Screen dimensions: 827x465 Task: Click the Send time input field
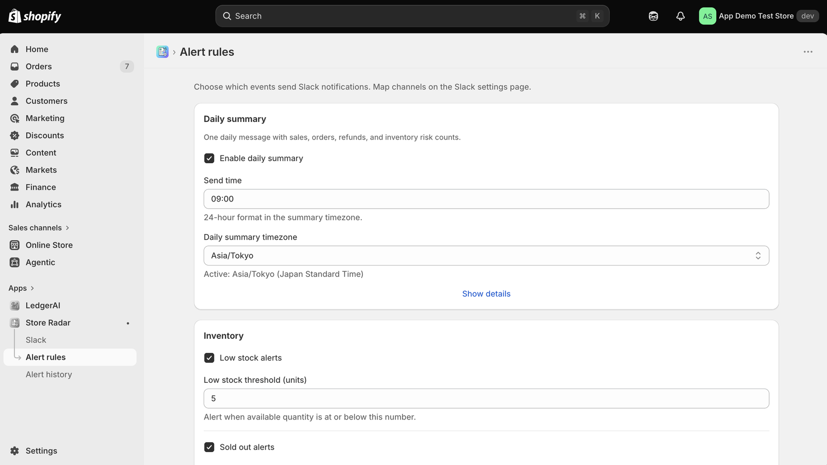tap(486, 199)
